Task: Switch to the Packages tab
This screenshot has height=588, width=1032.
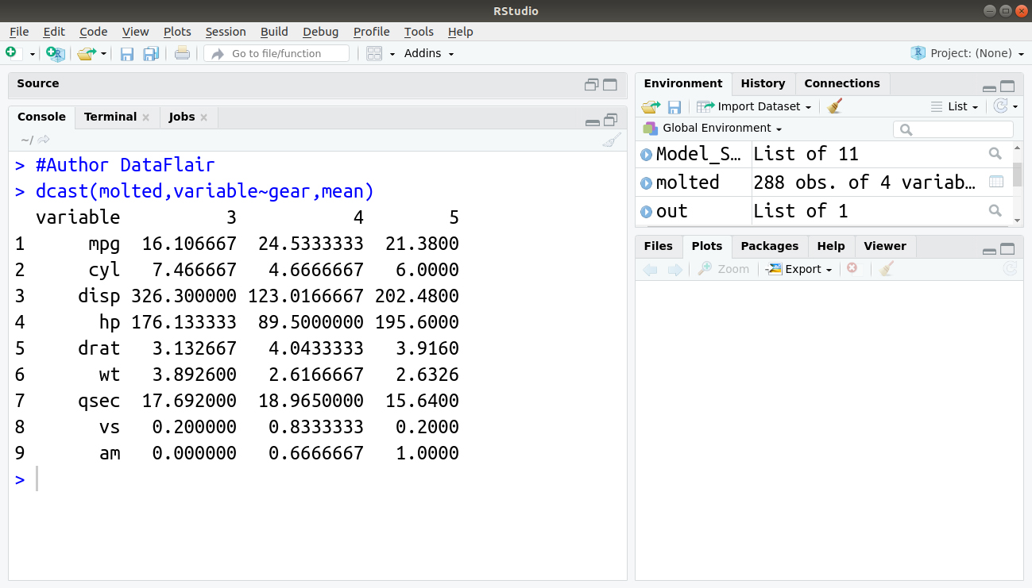Action: [x=769, y=246]
